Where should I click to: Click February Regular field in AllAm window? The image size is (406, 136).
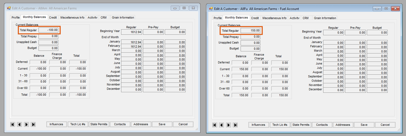tap(132, 46)
